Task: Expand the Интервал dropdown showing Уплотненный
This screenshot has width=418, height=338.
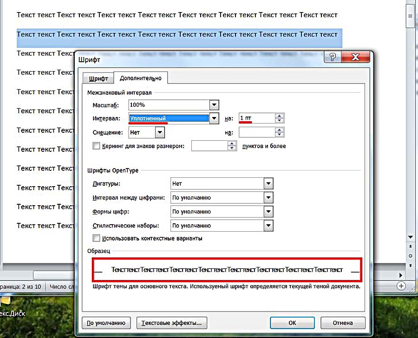Action: (214, 118)
